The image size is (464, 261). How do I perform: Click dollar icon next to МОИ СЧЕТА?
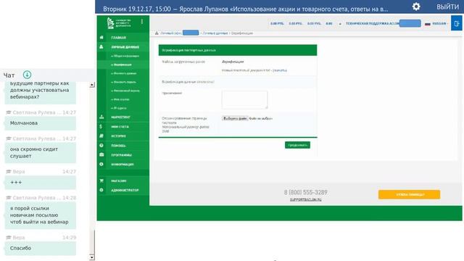point(101,126)
